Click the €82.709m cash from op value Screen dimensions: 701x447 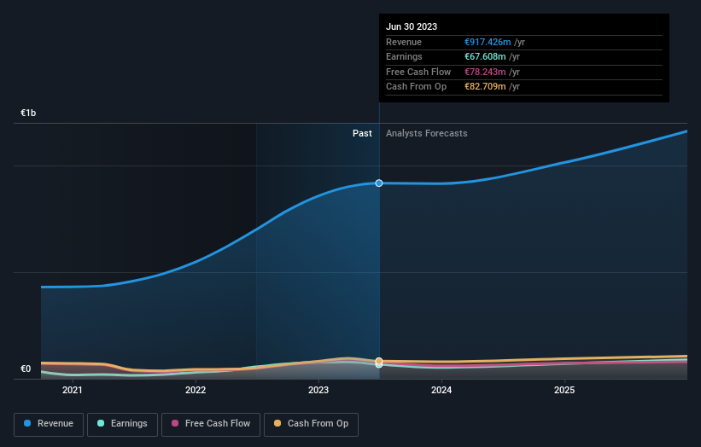click(485, 87)
